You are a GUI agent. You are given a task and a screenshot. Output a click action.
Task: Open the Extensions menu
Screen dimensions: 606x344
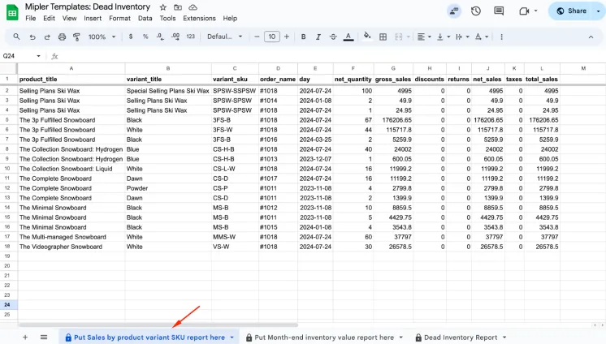[x=199, y=18]
